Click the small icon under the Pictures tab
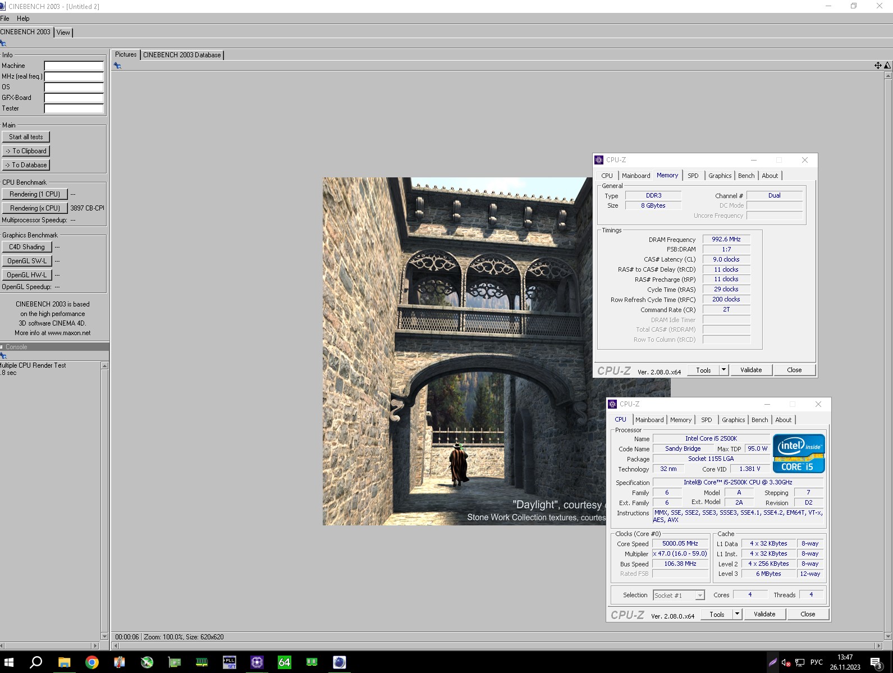The height and width of the screenshot is (673, 893). [117, 66]
